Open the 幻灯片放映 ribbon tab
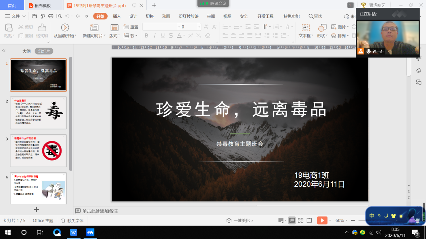426x239 pixels. pyautogui.click(x=188, y=16)
